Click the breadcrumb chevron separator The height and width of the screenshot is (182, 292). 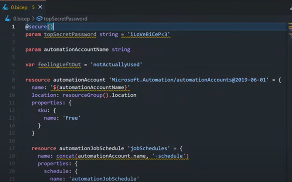coord(33,19)
